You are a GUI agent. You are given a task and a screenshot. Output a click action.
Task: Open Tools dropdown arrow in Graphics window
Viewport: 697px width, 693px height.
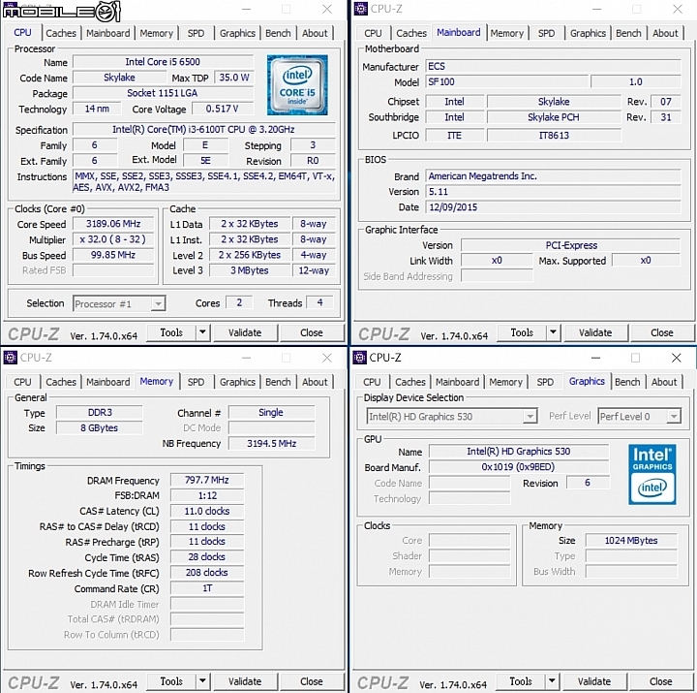coord(552,681)
